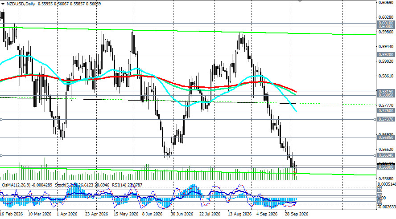
Task: Click the 23 Apr 2026 date label
Action: pos(96,214)
